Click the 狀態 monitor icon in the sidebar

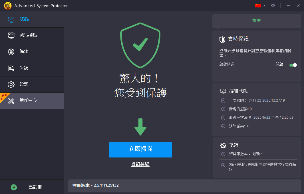tap(11, 19)
